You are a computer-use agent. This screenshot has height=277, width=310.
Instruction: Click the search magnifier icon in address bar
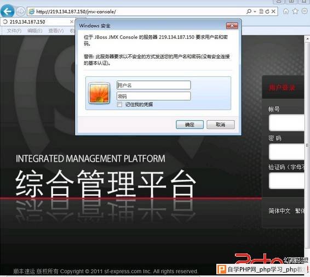[249, 12]
